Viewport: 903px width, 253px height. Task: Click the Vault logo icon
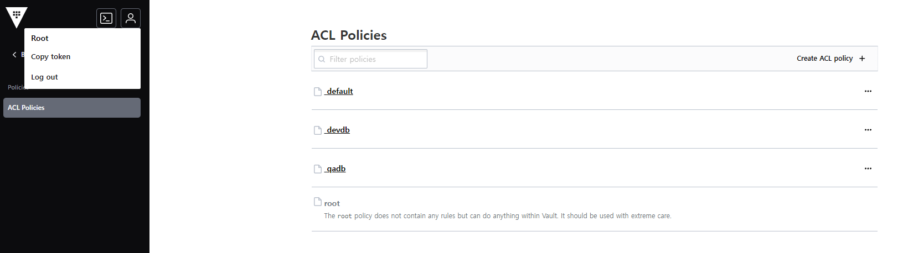point(17,17)
